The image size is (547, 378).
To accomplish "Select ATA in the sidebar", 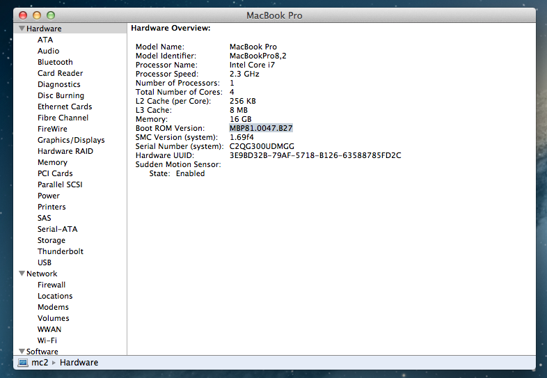I will 45,40.
